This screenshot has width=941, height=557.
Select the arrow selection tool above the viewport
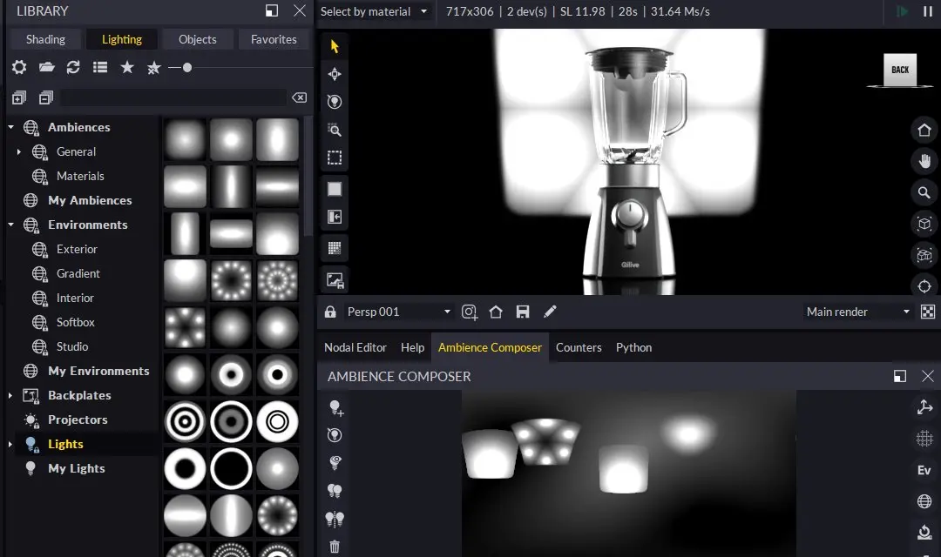(335, 45)
